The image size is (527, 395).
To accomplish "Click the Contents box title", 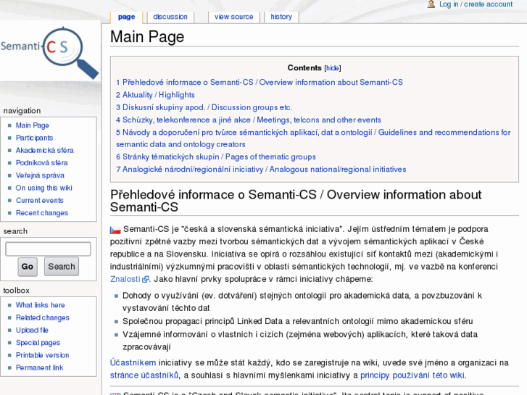I will [x=304, y=68].
